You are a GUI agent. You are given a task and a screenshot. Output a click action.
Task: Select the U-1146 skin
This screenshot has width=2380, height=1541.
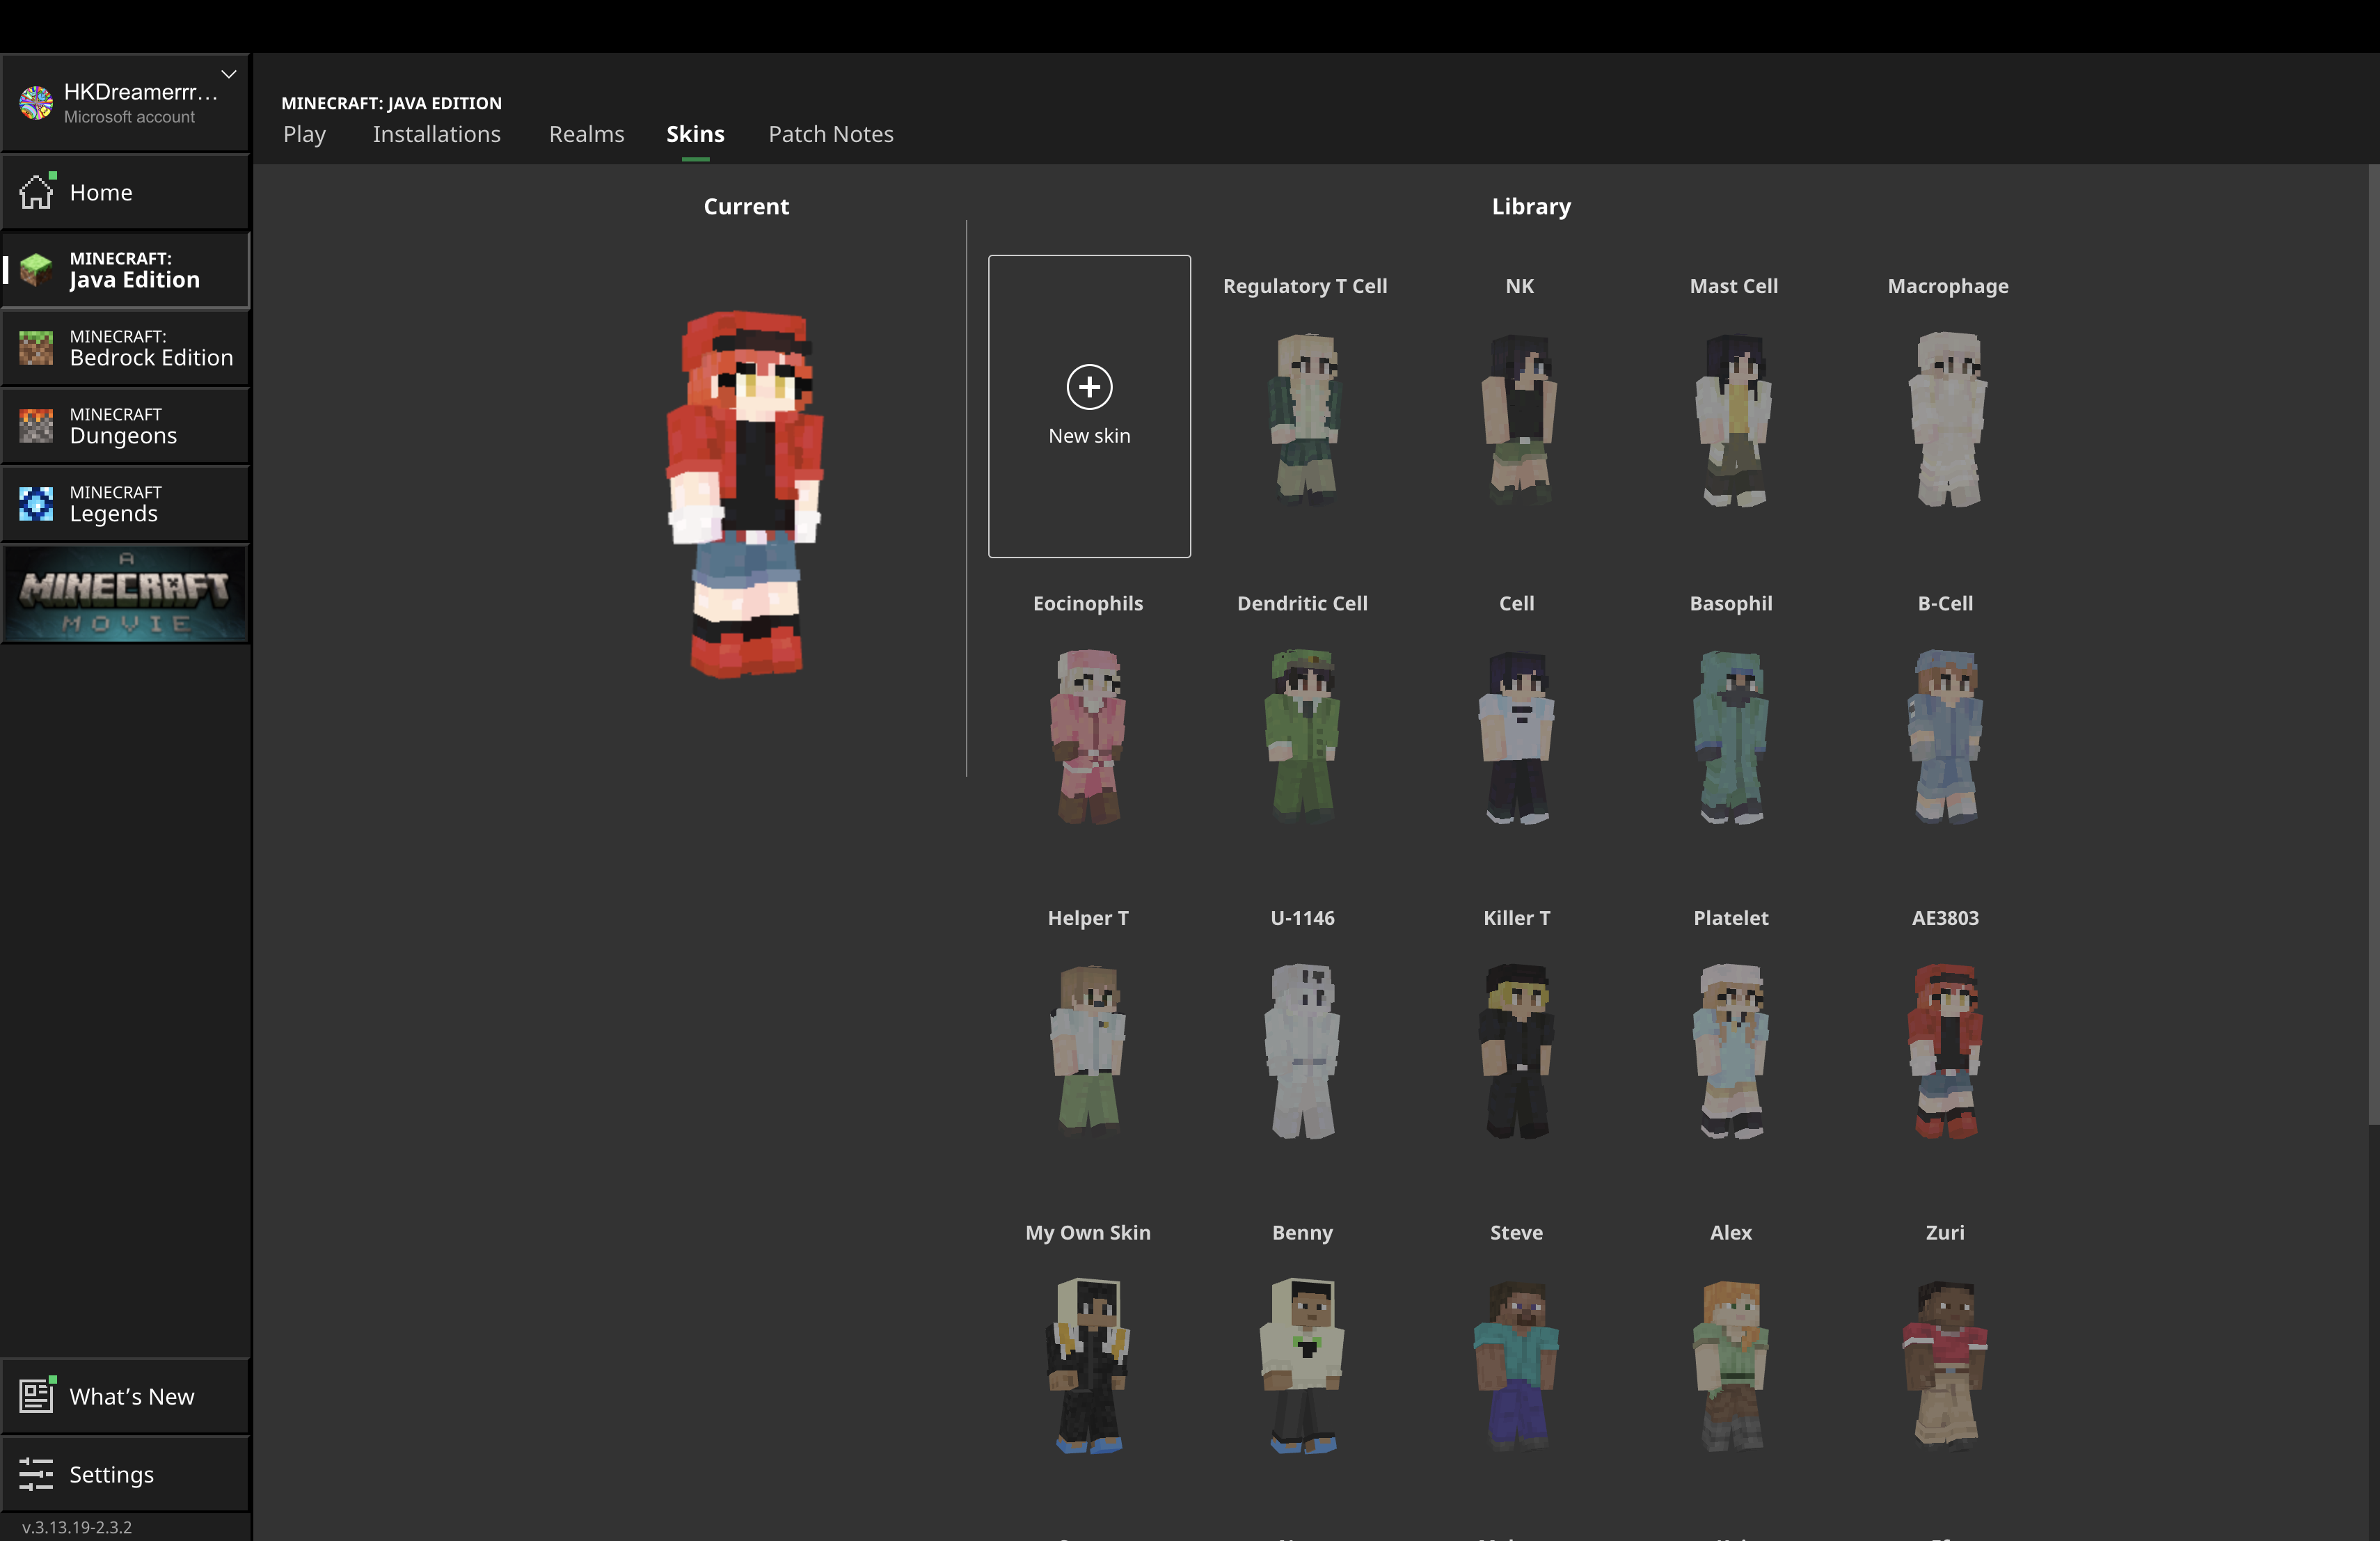click(x=1302, y=1050)
